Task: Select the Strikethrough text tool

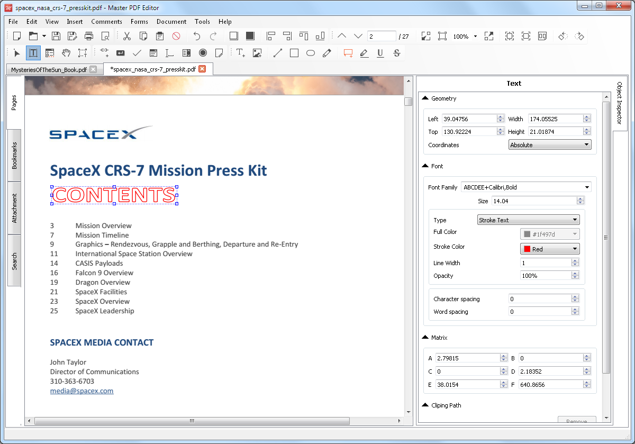Action: (397, 53)
